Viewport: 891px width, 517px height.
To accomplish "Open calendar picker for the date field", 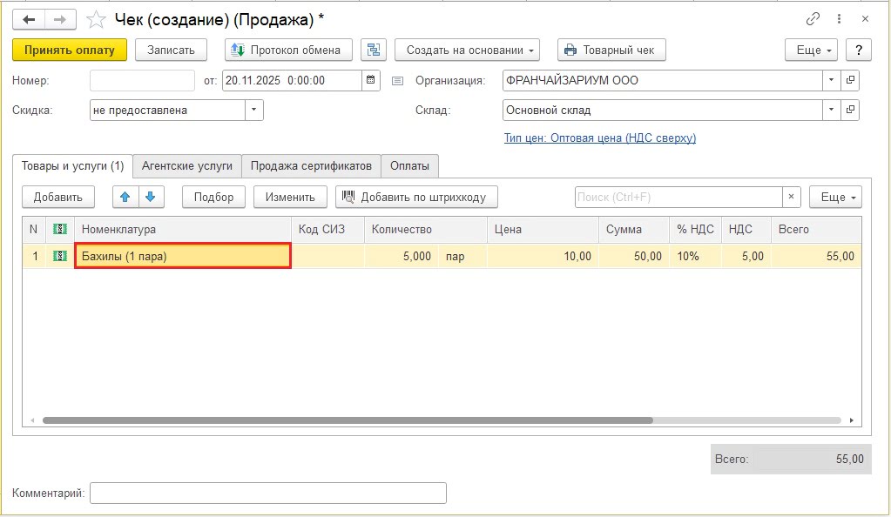I will coord(371,80).
